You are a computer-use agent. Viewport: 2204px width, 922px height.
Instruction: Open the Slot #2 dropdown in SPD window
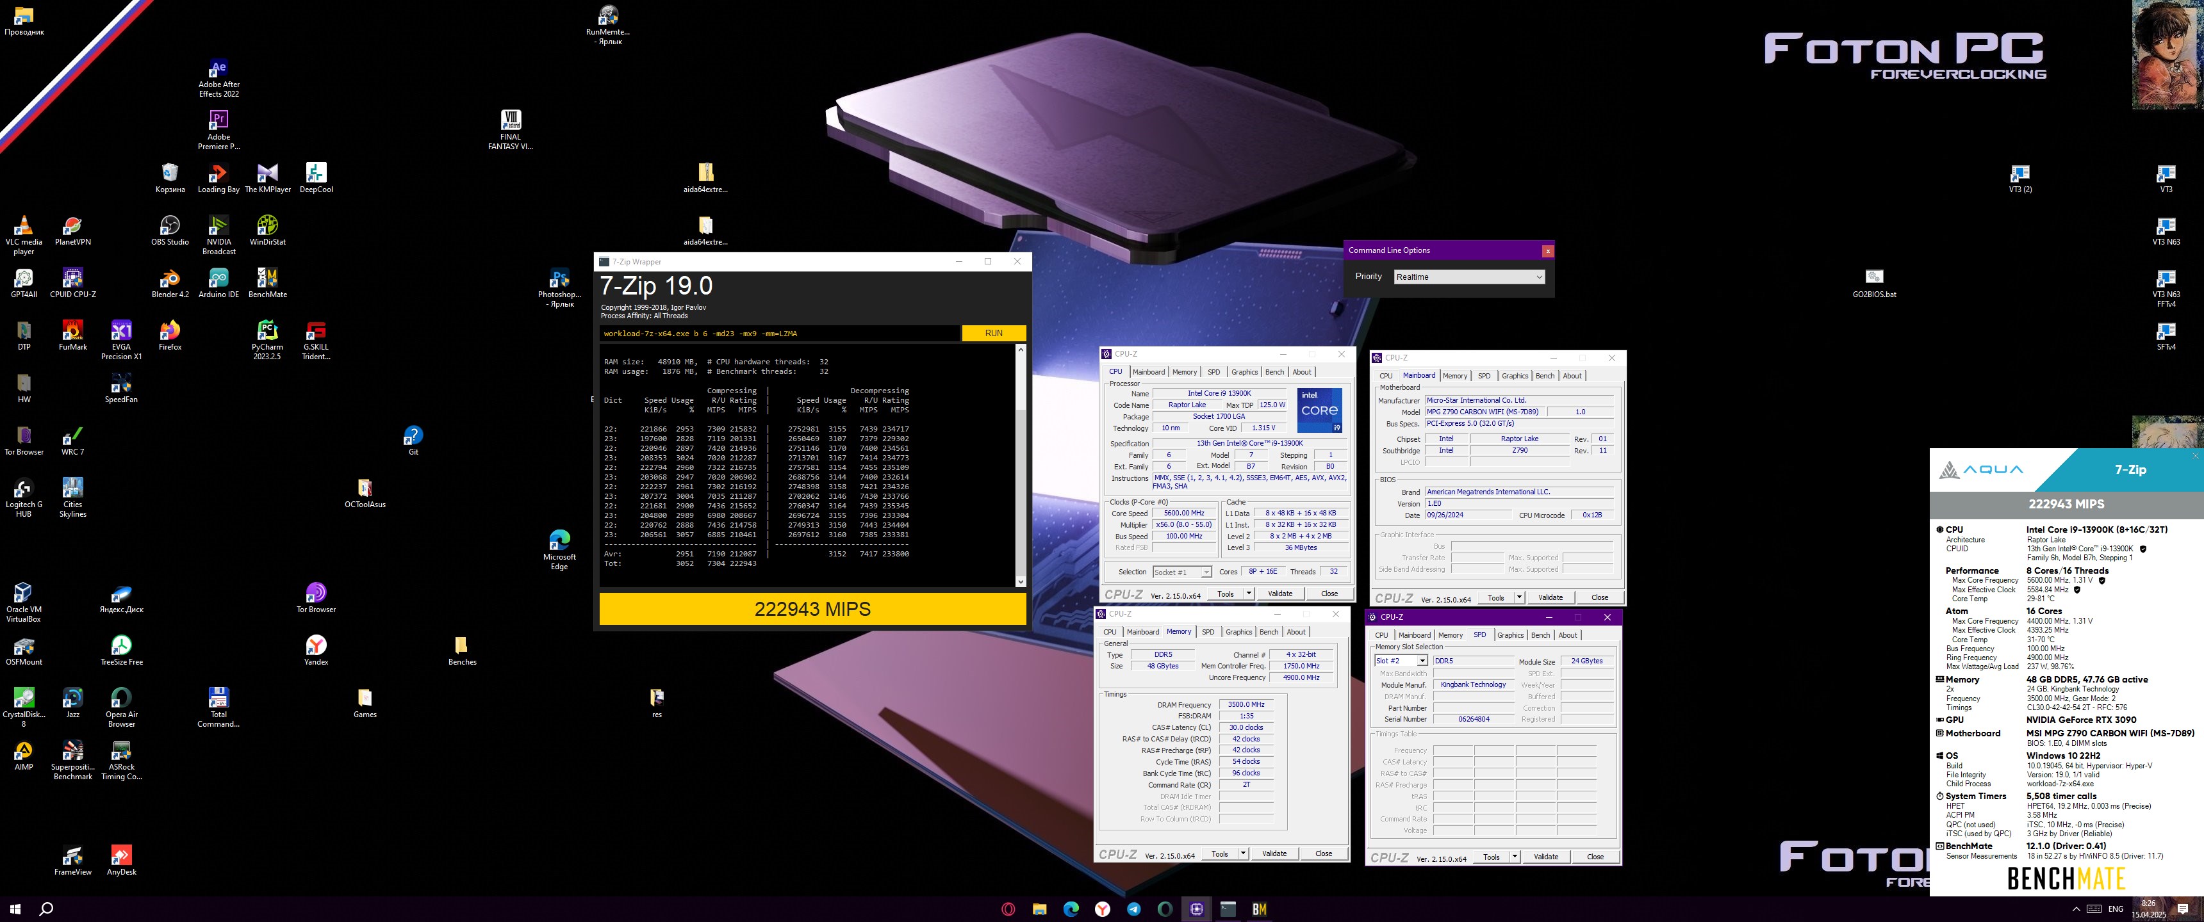click(1401, 661)
